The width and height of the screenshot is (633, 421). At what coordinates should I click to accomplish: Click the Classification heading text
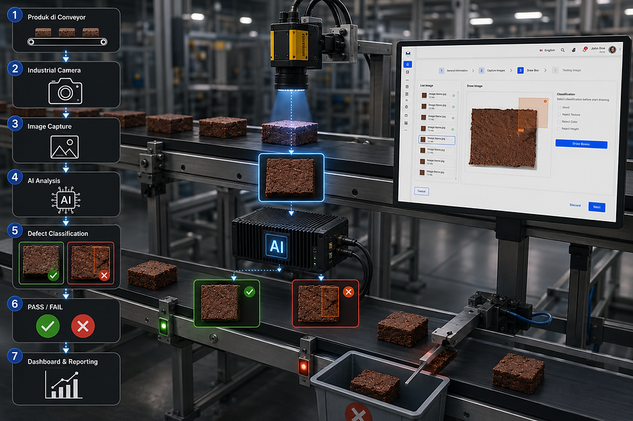coord(566,94)
